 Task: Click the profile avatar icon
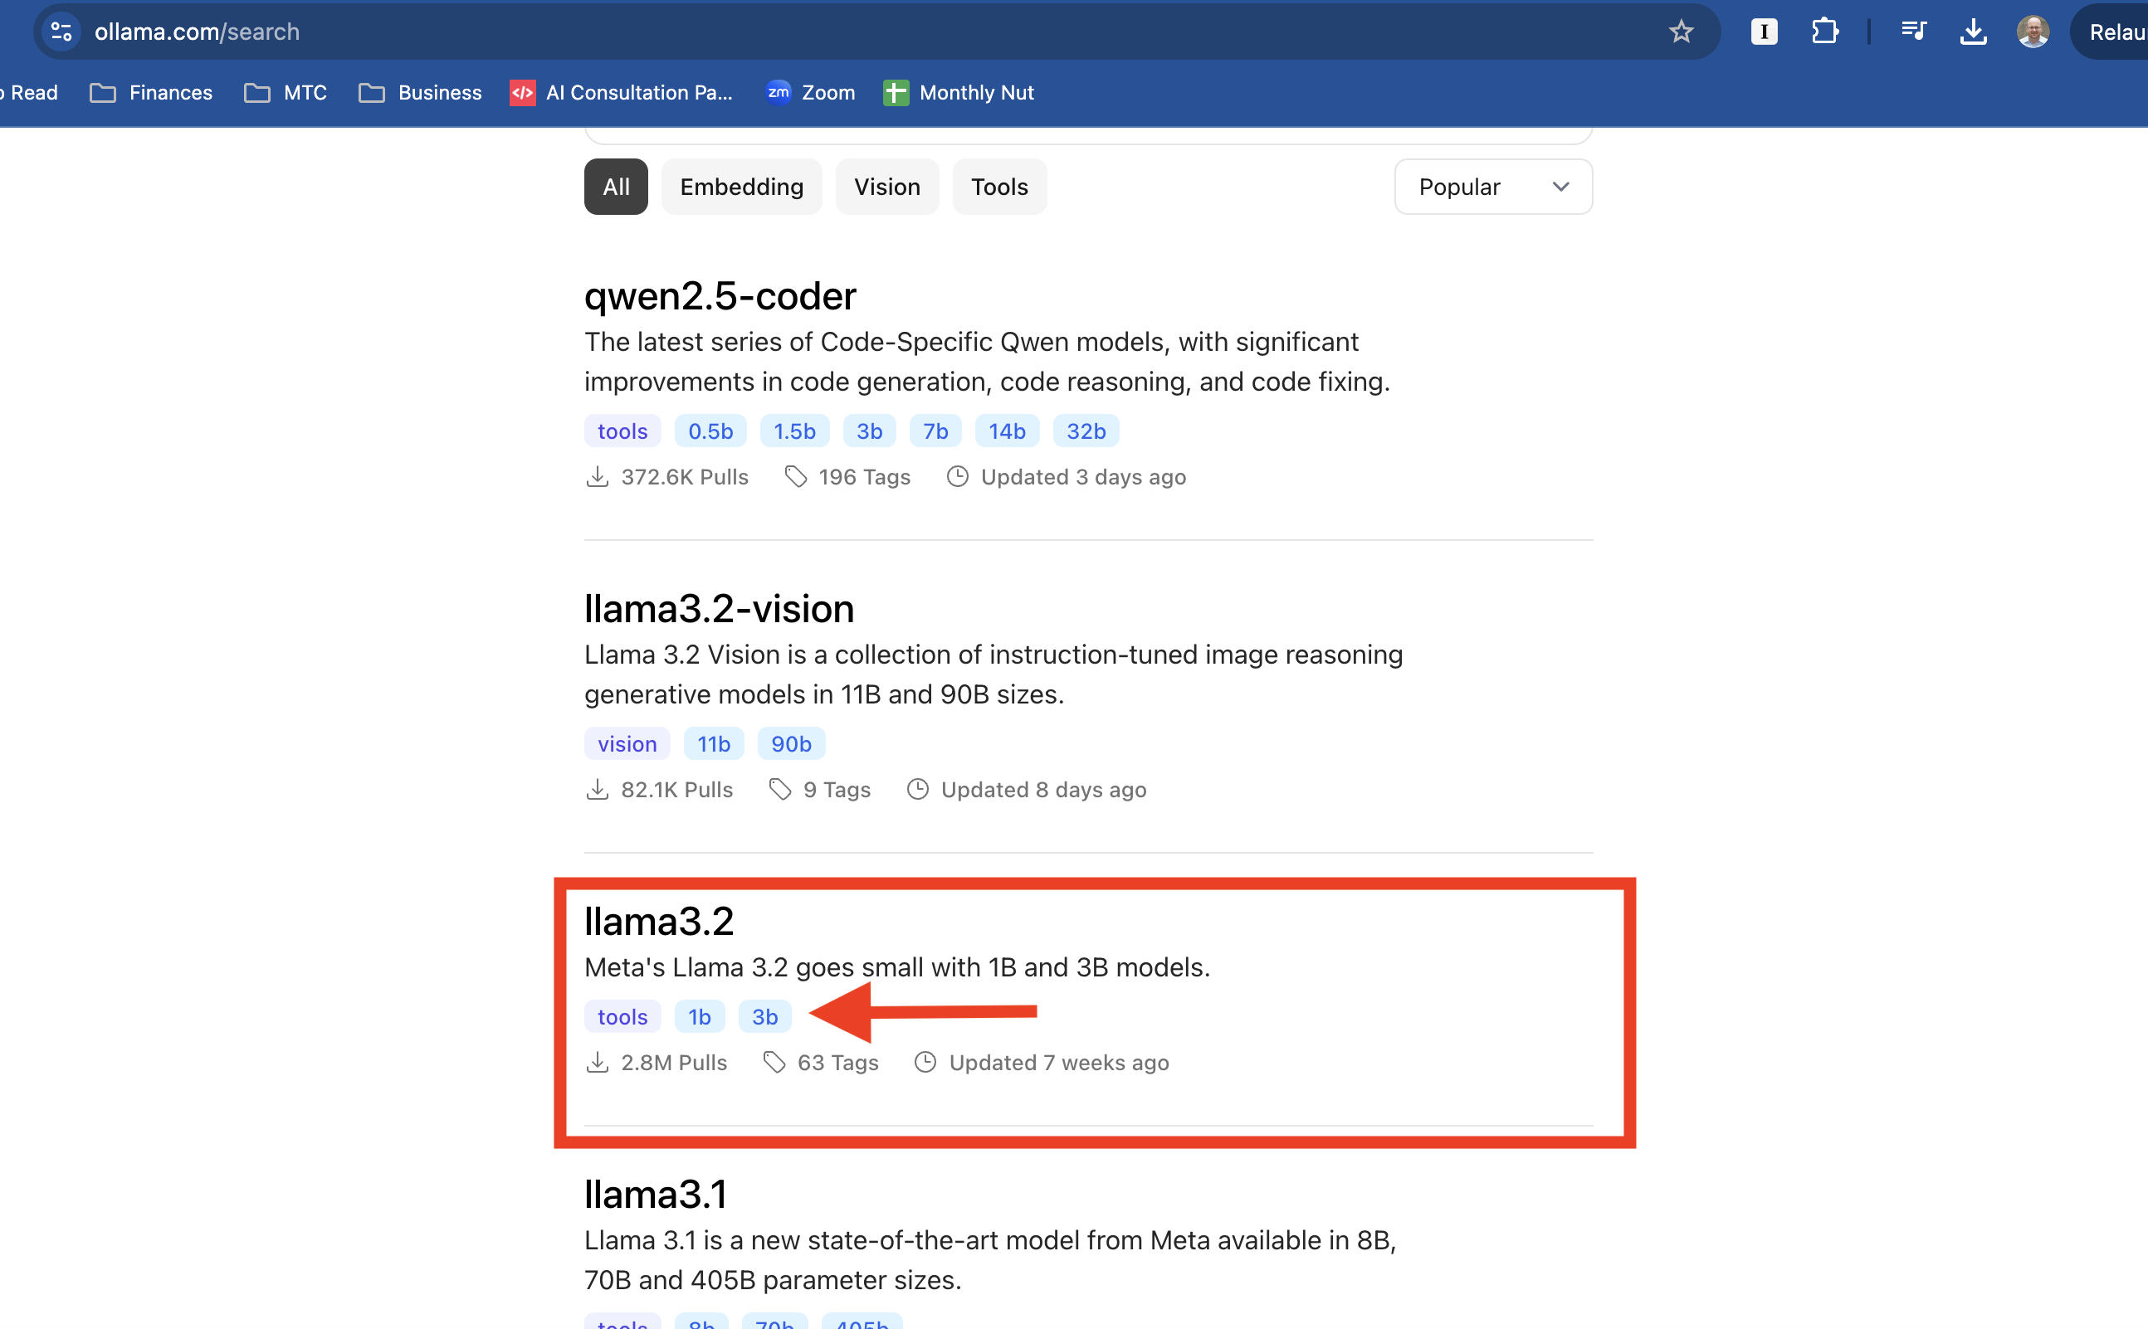pyautogui.click(x=2032, y=32)
